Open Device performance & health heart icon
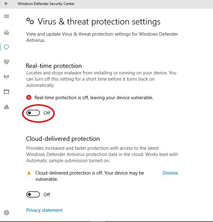 7,62
